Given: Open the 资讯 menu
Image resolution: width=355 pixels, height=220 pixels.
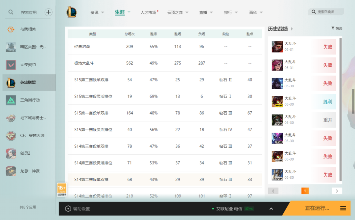Looking at the screenshot, I should click(94, 12).
